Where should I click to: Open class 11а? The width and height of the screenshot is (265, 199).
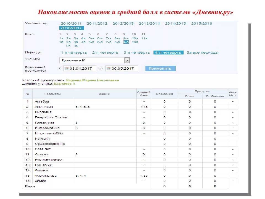coord(144,38)
